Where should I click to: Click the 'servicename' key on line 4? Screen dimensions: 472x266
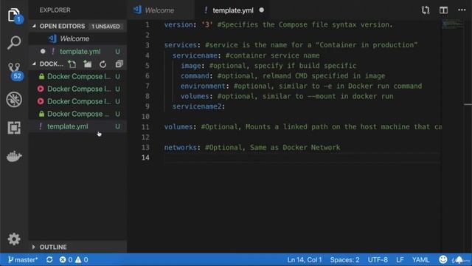click(x=195, y=55)
